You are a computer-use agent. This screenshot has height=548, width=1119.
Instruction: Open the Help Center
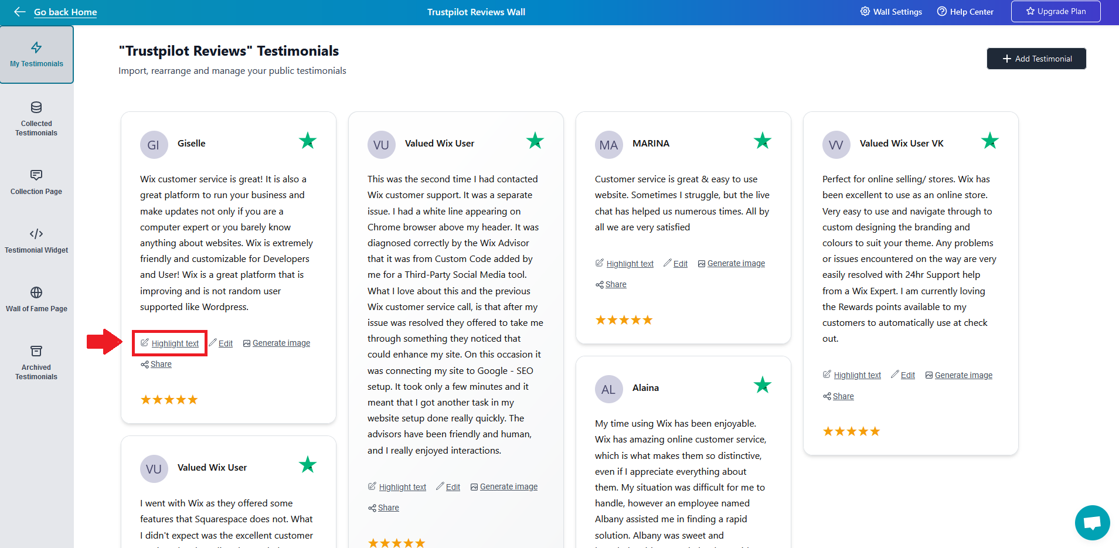point(965,12)
